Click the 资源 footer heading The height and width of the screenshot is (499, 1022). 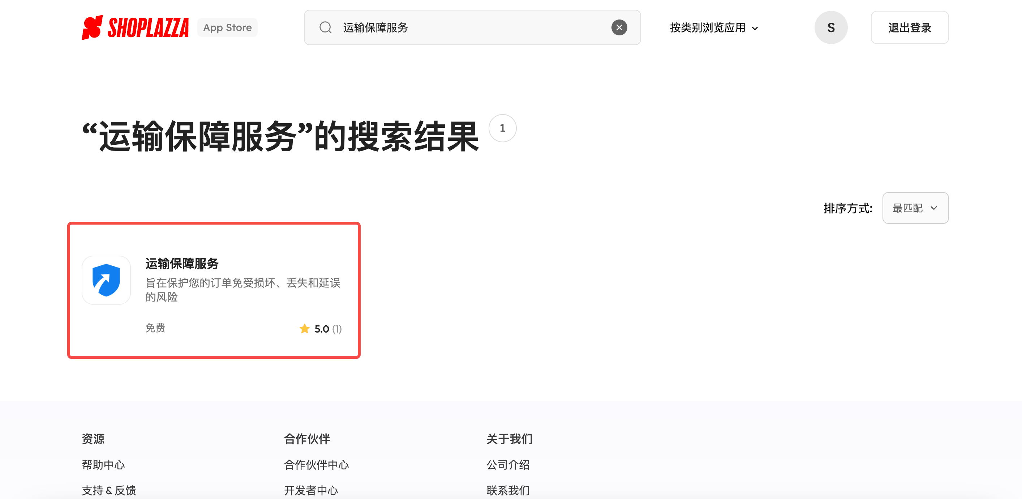93,439
